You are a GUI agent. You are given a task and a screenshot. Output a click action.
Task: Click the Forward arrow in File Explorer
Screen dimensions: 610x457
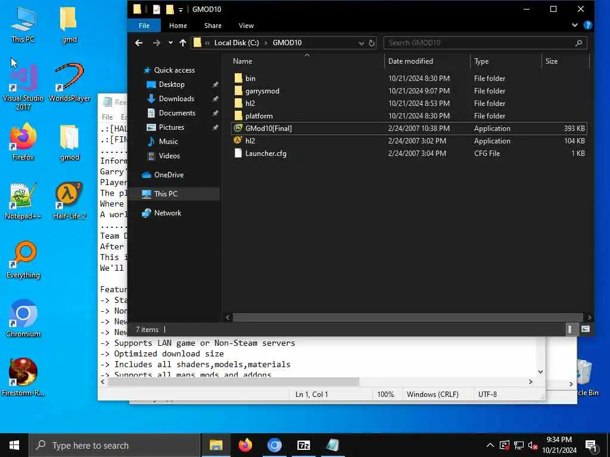(157, 43)
